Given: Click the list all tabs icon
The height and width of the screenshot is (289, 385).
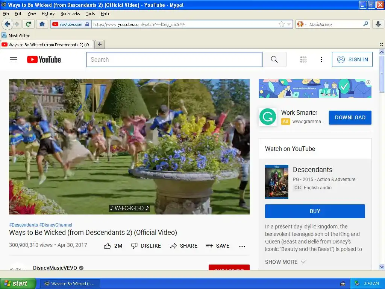Looking at the screenshot, I should coord(381,44).
